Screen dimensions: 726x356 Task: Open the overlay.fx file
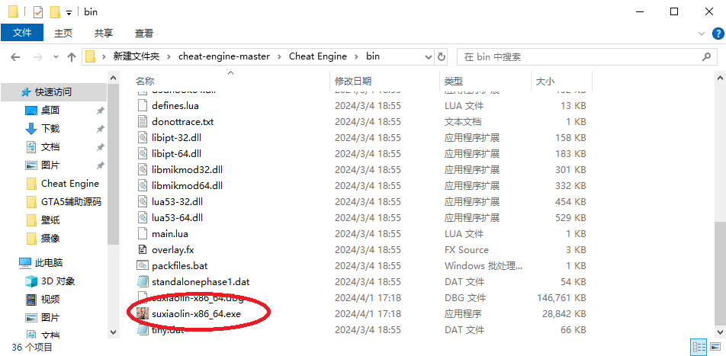click(x=172, y=249)
